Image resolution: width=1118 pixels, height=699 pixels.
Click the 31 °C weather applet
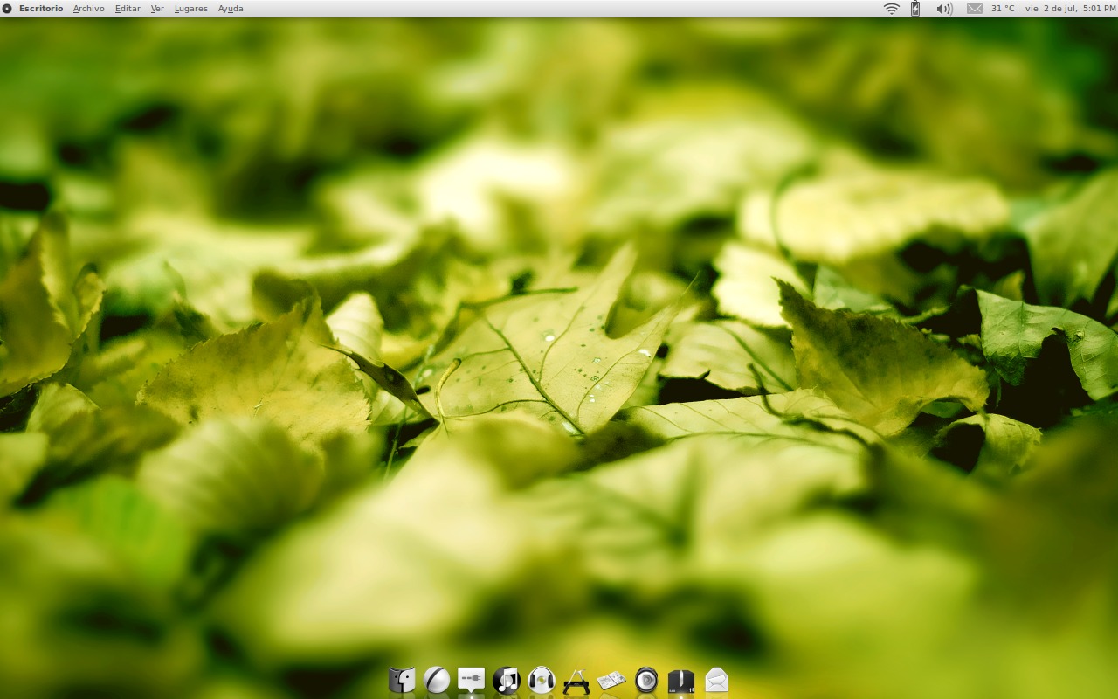point(1003,9)
